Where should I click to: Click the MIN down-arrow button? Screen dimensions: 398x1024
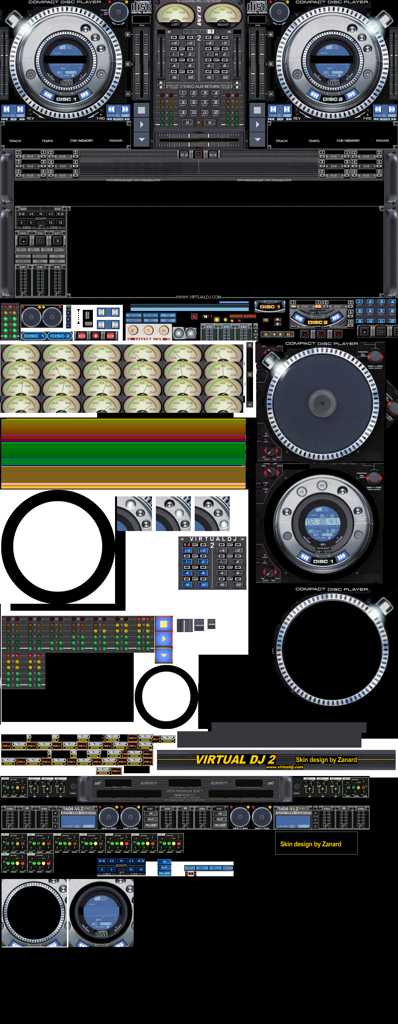coord(23,241)
